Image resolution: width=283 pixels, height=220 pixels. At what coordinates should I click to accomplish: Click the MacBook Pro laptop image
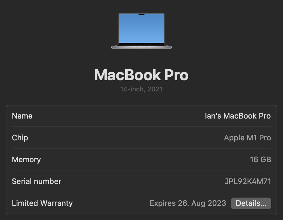[141, 31]
